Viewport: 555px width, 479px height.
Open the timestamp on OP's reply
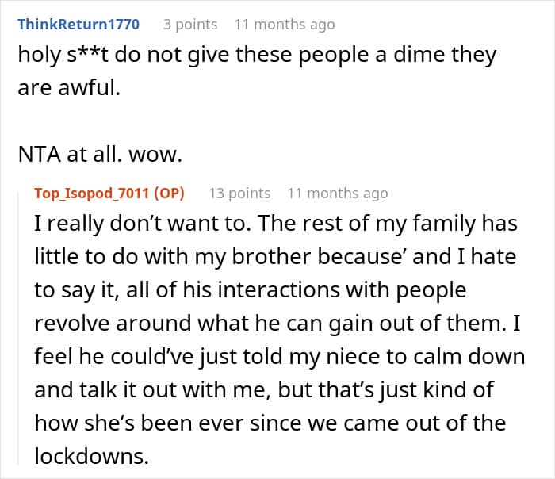point(338,194)
